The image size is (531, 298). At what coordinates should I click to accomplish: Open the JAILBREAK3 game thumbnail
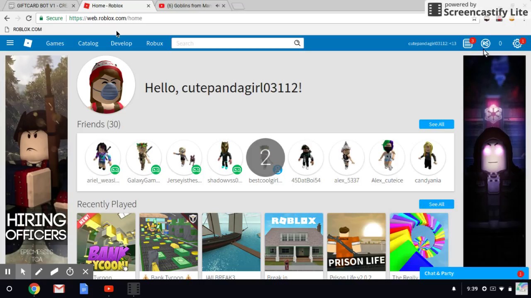pyautogui.click(x=231, y=242)
